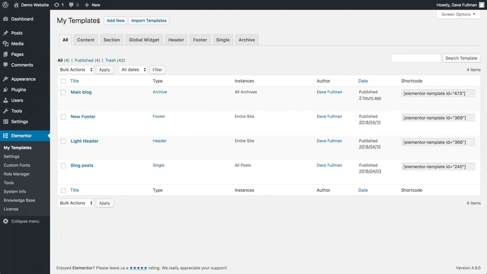Open the comments bubble icon in admin bar
This screenshot has height=274, width=487.
[x=71, y=5]
